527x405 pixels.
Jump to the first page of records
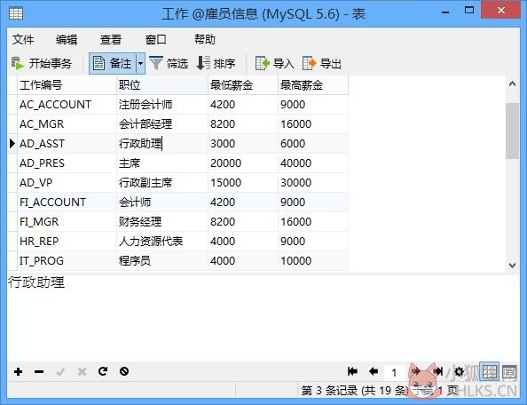point(352,371)
